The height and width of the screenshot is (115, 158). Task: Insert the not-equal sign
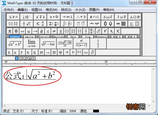coord(54,31)
